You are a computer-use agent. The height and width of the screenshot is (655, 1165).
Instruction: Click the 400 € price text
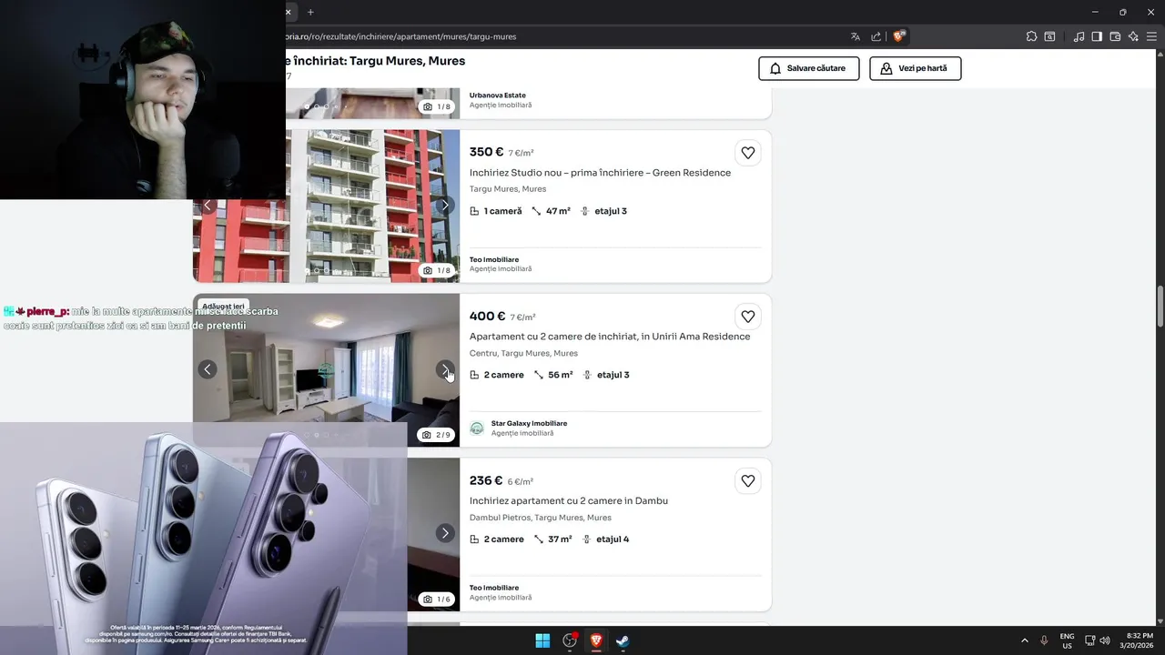pos(487,317)
